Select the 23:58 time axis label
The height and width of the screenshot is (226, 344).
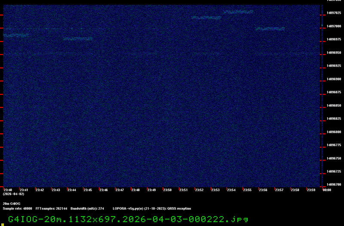(295, 190)
